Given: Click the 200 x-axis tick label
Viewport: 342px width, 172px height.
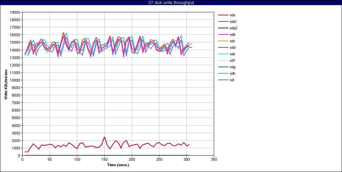Looking at the screenshot, I should pyautogui.click(x=132, y=159).
